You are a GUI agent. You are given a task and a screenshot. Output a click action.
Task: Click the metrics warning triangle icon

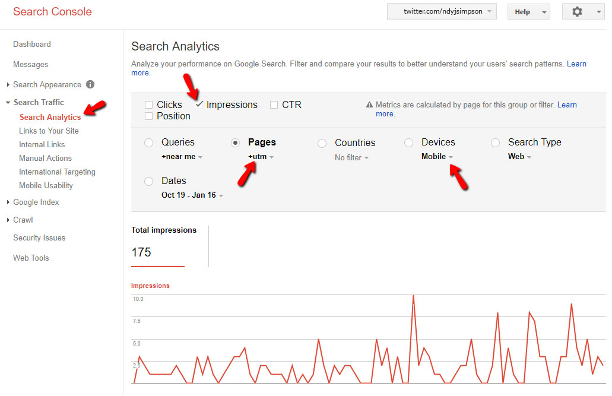pyautogui.click(x=369, y=104)
